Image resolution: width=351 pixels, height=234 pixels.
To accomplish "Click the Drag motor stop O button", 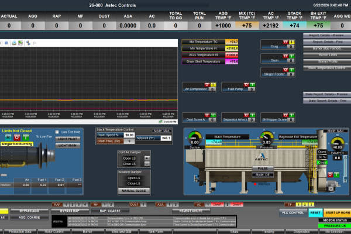I will pos(285,42).
